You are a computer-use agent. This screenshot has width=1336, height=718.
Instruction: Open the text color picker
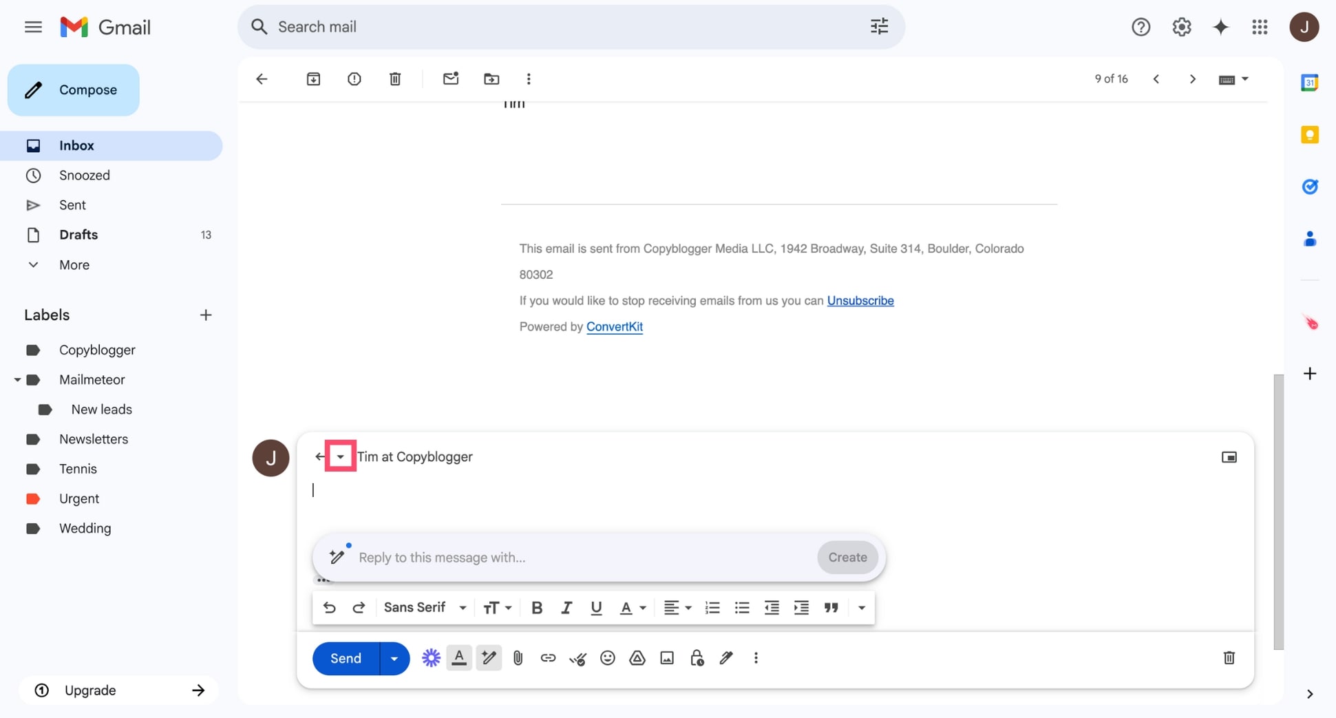(x=633, y=608)
